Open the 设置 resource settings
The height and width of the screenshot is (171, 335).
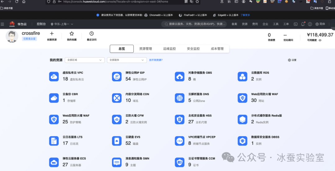point(292,60)
